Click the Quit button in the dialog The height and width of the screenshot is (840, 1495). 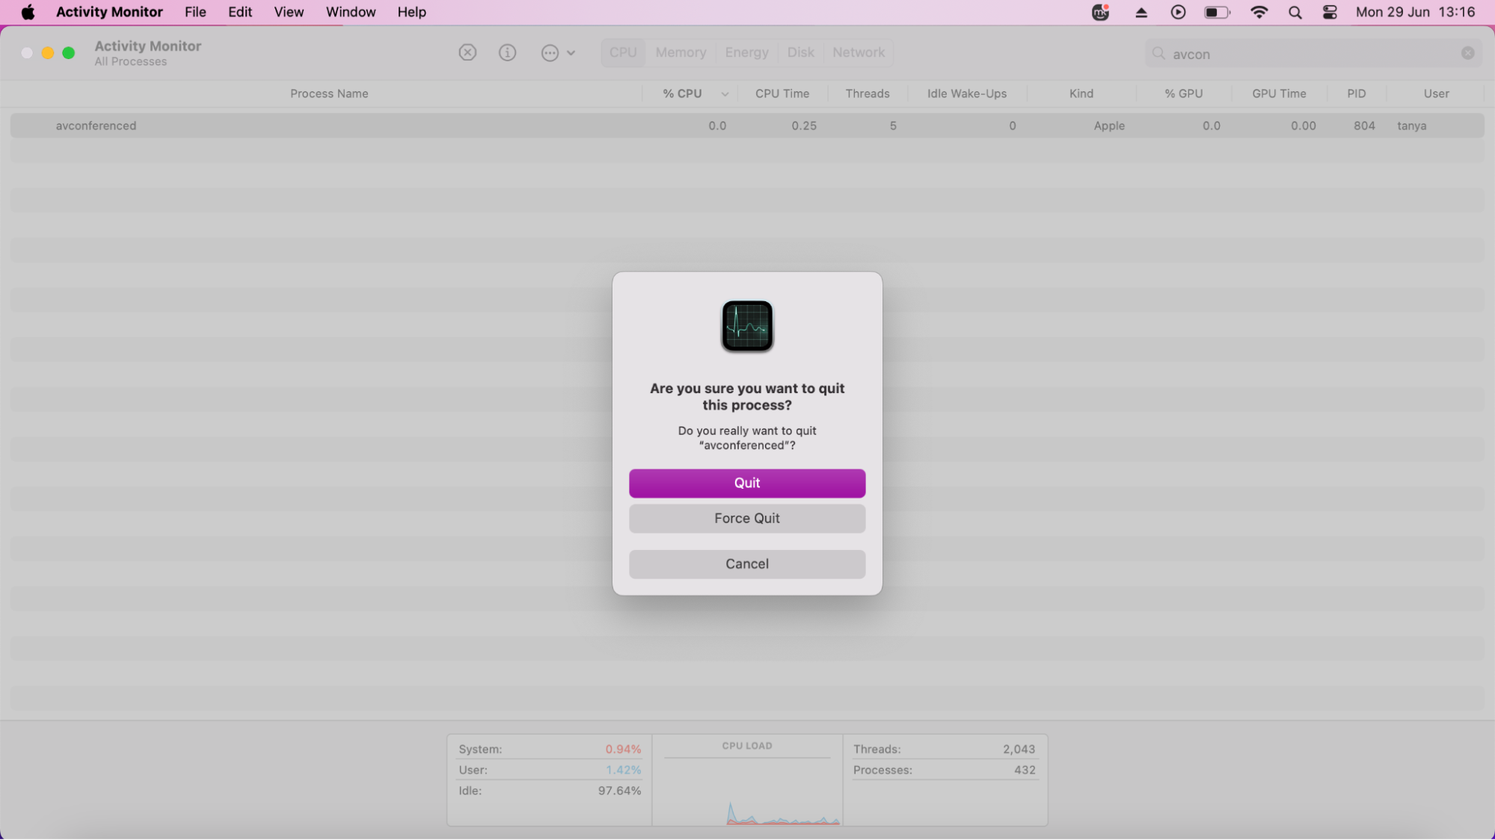pos(747,483)
